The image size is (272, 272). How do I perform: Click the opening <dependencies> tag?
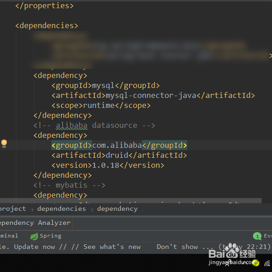pyautogui.click(x=47, y=26)
